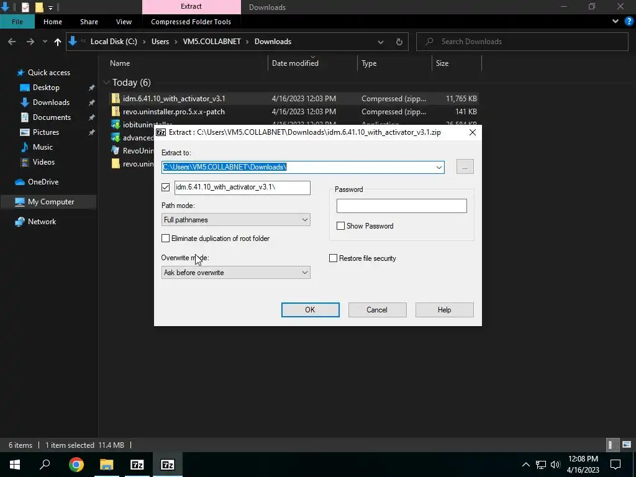636x477 pixels.
Task: Go up one folder level arrow
Action: point(58,42)
